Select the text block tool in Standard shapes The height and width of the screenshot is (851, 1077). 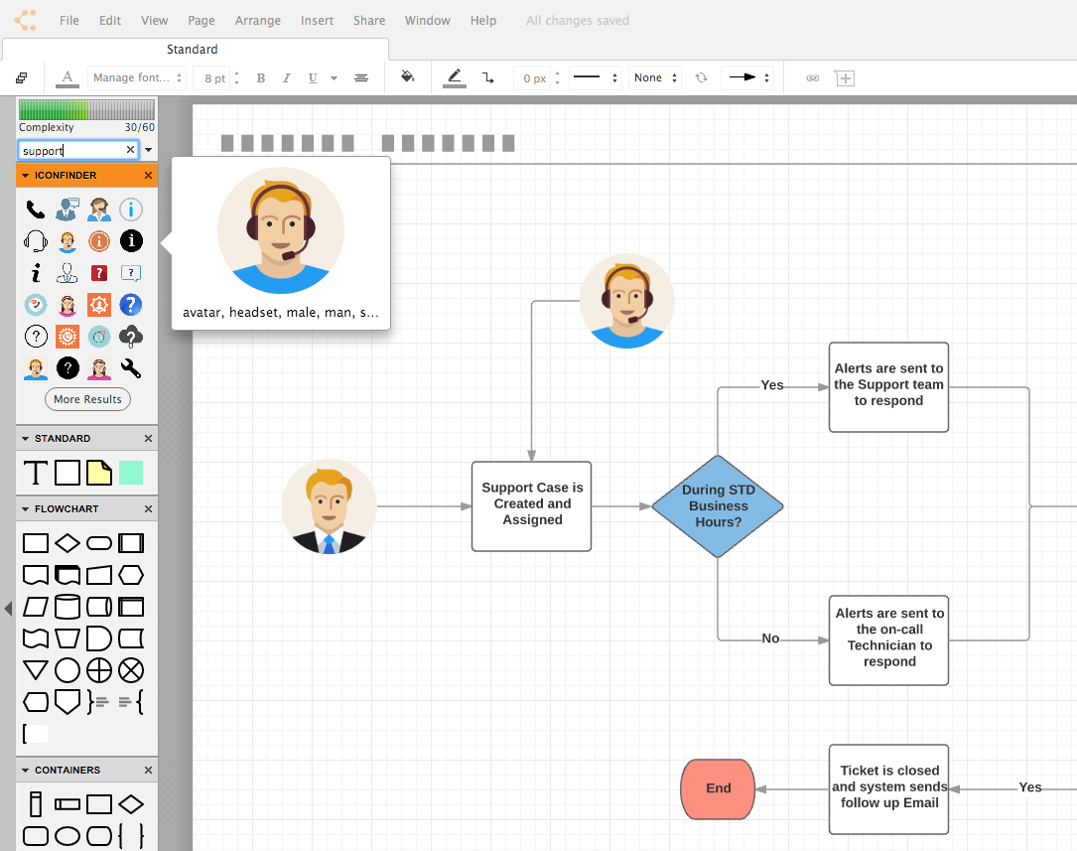[x=35, y=473]
